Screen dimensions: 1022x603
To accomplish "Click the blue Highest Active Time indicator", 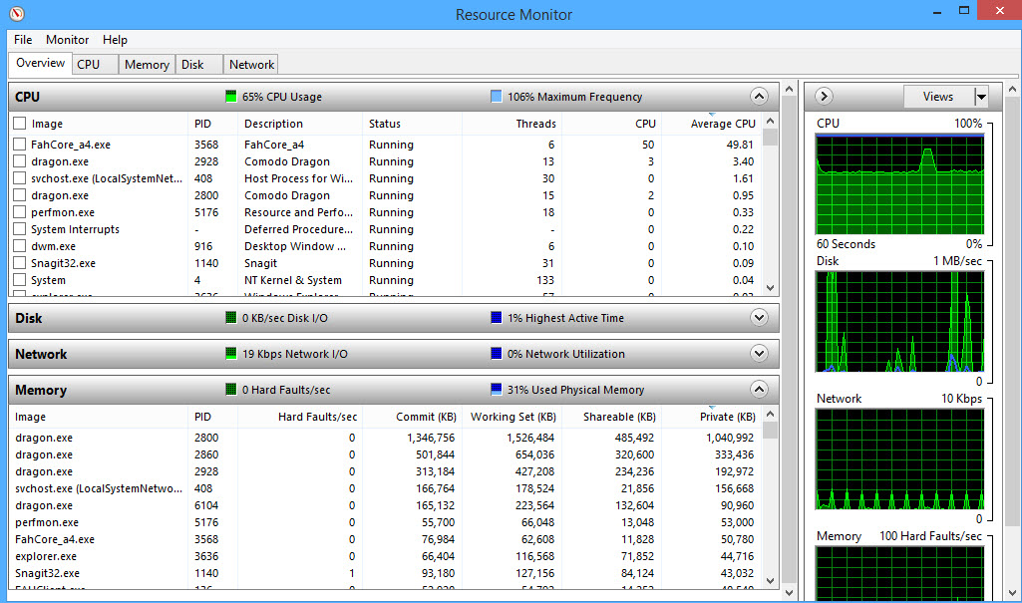I will click(496, 318).
